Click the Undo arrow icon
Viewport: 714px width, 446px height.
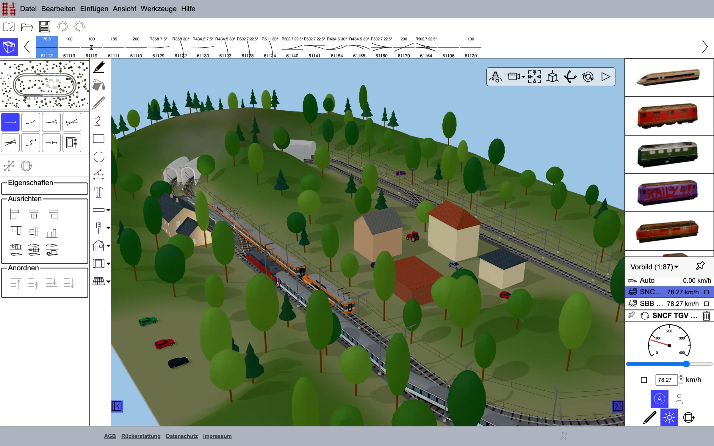point(62,27)
